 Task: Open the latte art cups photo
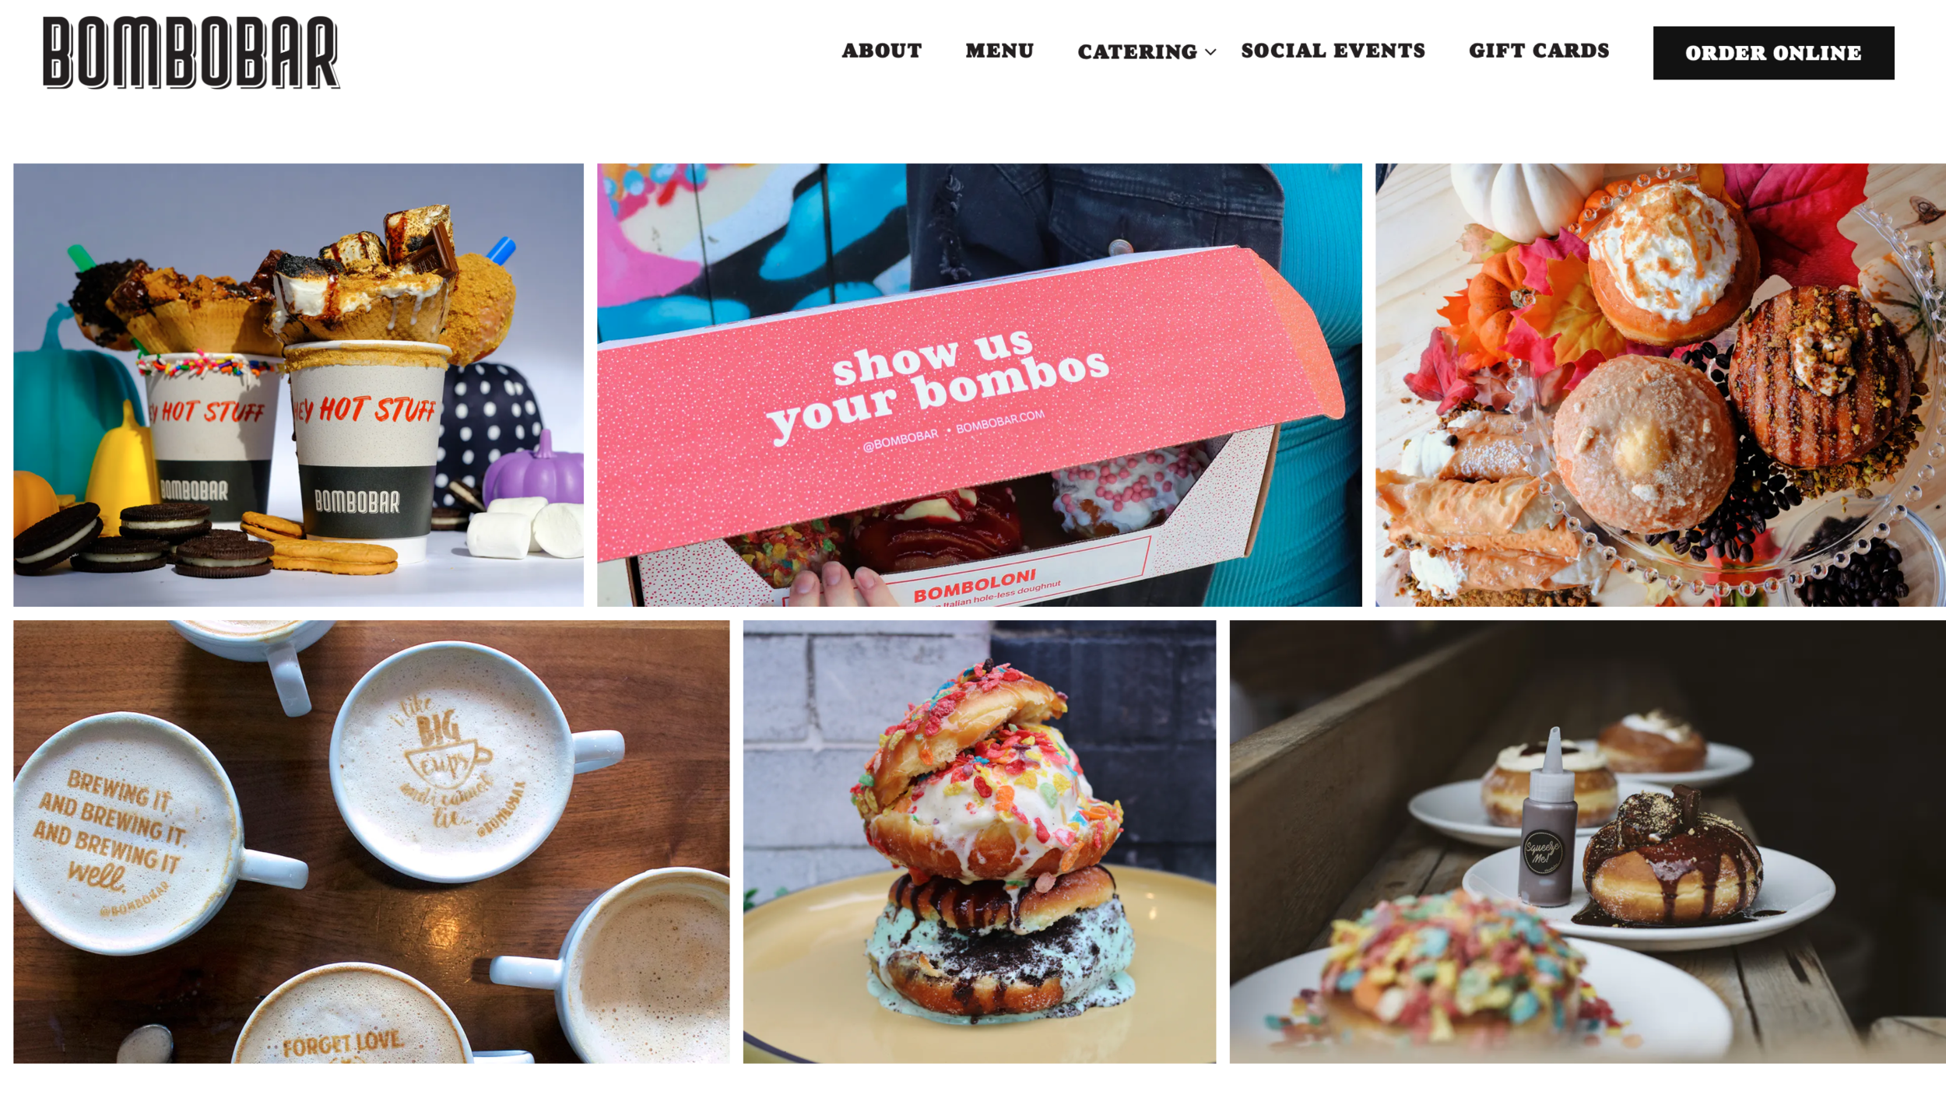coord(371,841)
